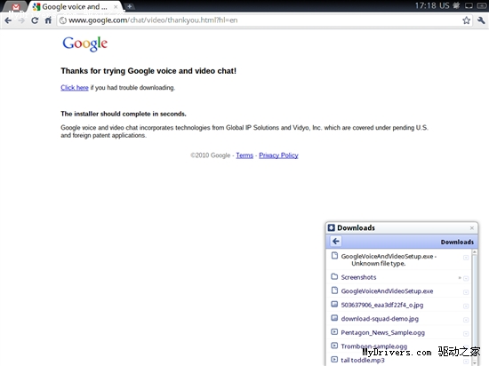489x366 pixels.
Task: Click the file icon beside Unknown file type entry
Action: 334,256
